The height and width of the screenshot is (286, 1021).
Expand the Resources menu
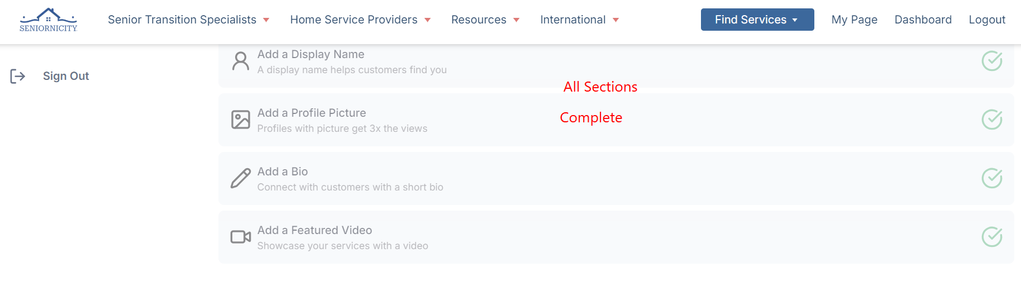(485, 20)
